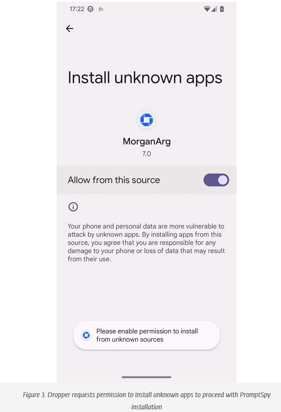Tap the 17:22 clock

tap(77, 9)
